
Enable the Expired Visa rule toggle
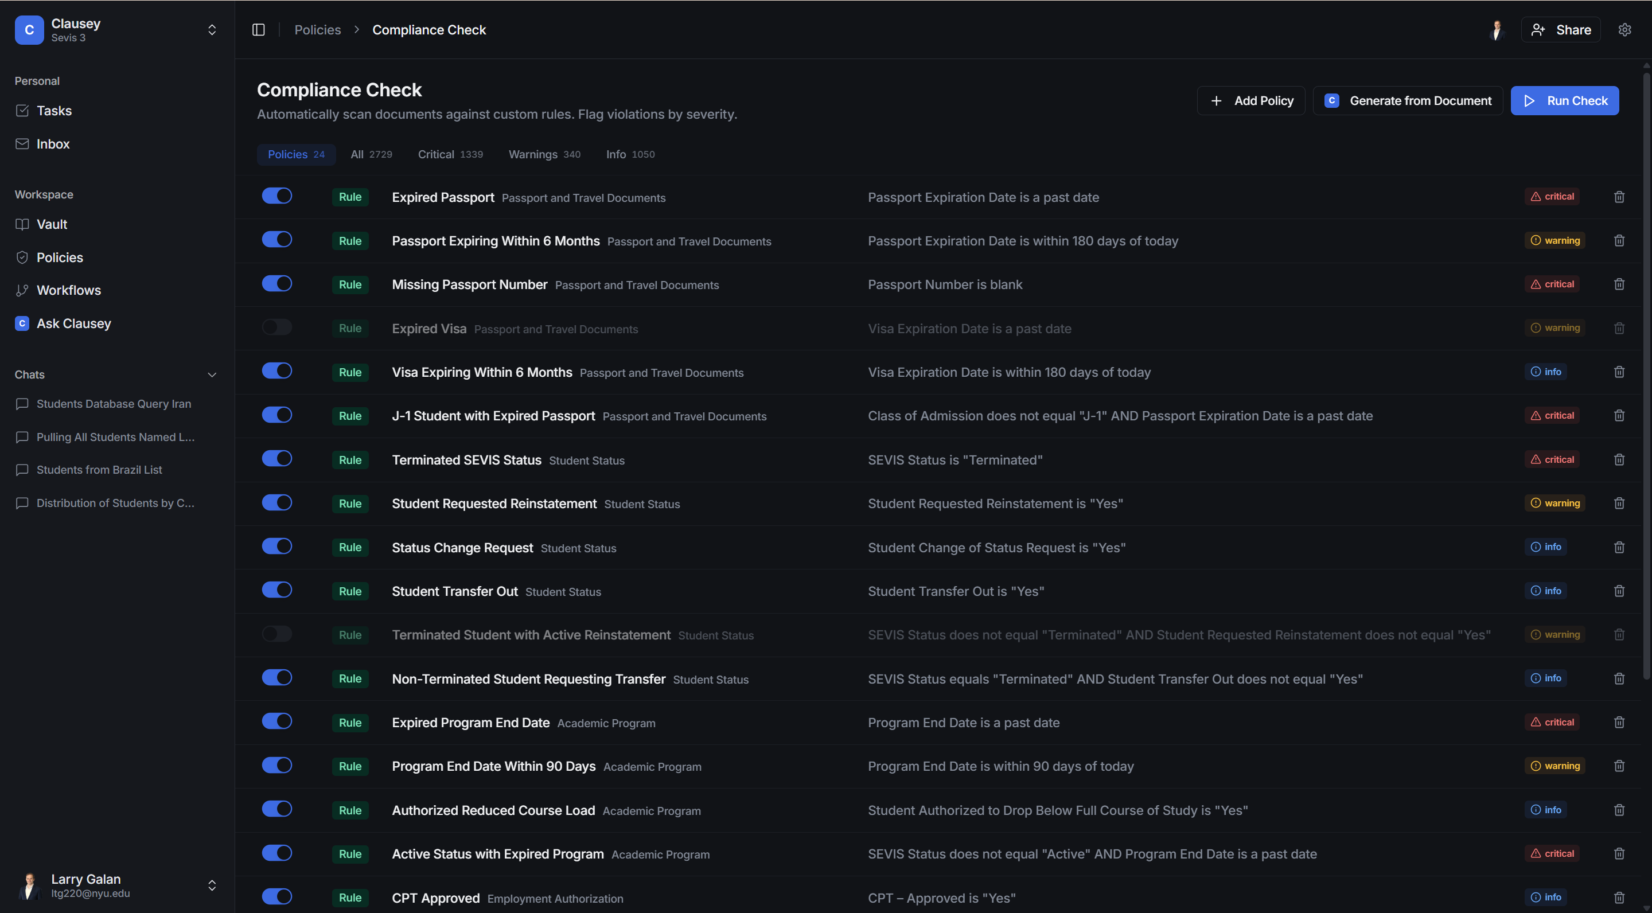point(277,327)
